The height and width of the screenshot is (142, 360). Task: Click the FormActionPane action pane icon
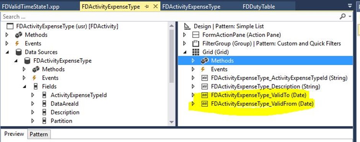click(196, 35)
